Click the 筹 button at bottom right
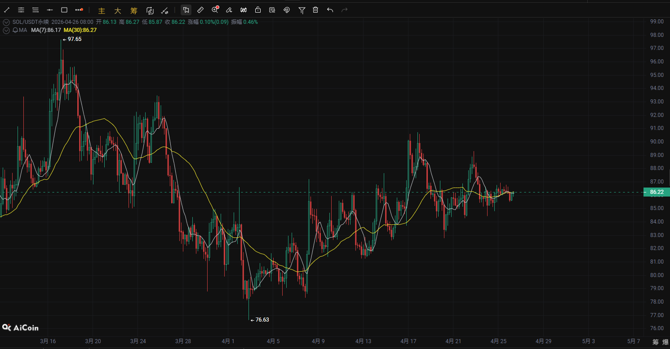 click(x=656, y=342)
